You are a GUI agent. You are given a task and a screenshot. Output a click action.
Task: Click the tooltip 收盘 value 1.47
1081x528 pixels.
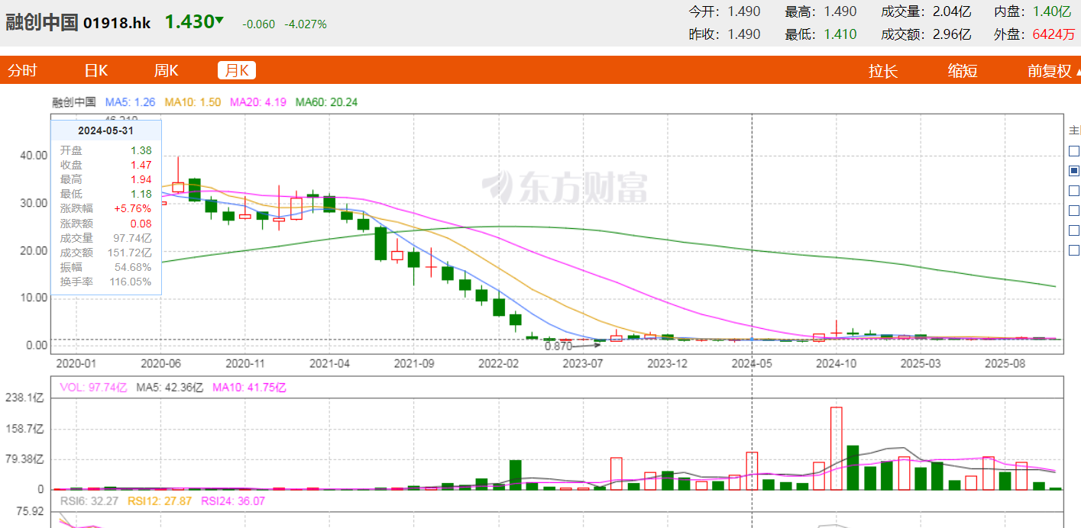pos(141,166)
